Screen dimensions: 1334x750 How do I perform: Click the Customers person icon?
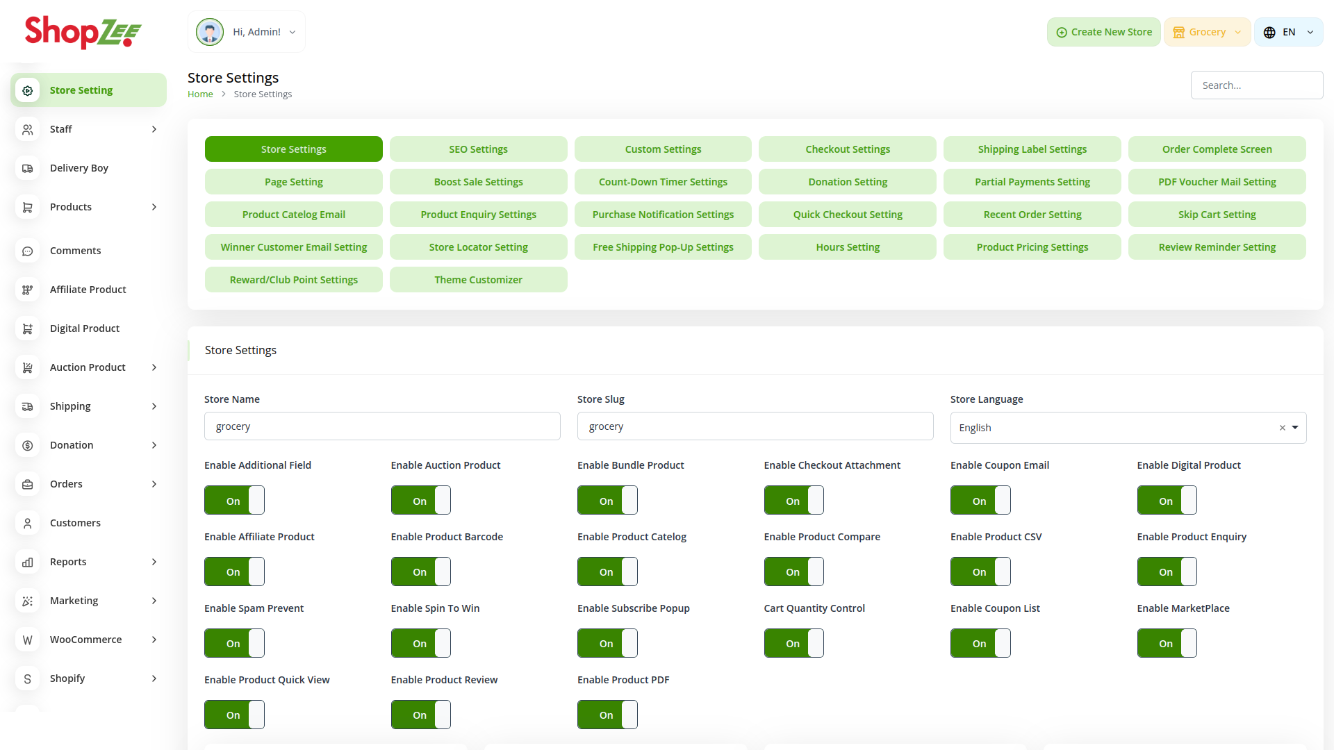(28, 523)
